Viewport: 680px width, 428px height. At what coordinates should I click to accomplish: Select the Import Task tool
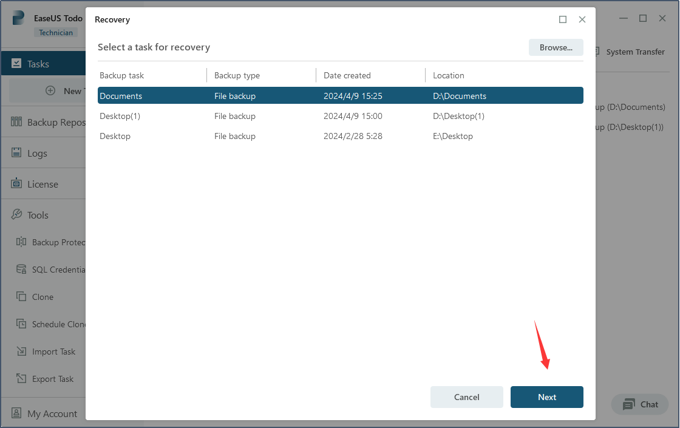coord(53,351)
